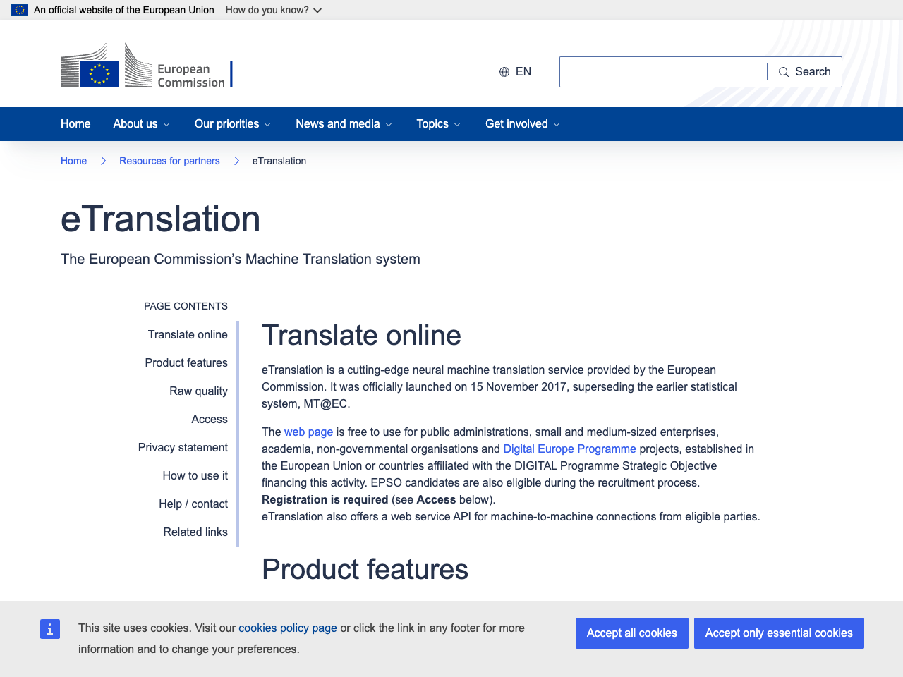The image size is (903, 677).
Task: Jump to Raw quality section
Action: point(198,391)
